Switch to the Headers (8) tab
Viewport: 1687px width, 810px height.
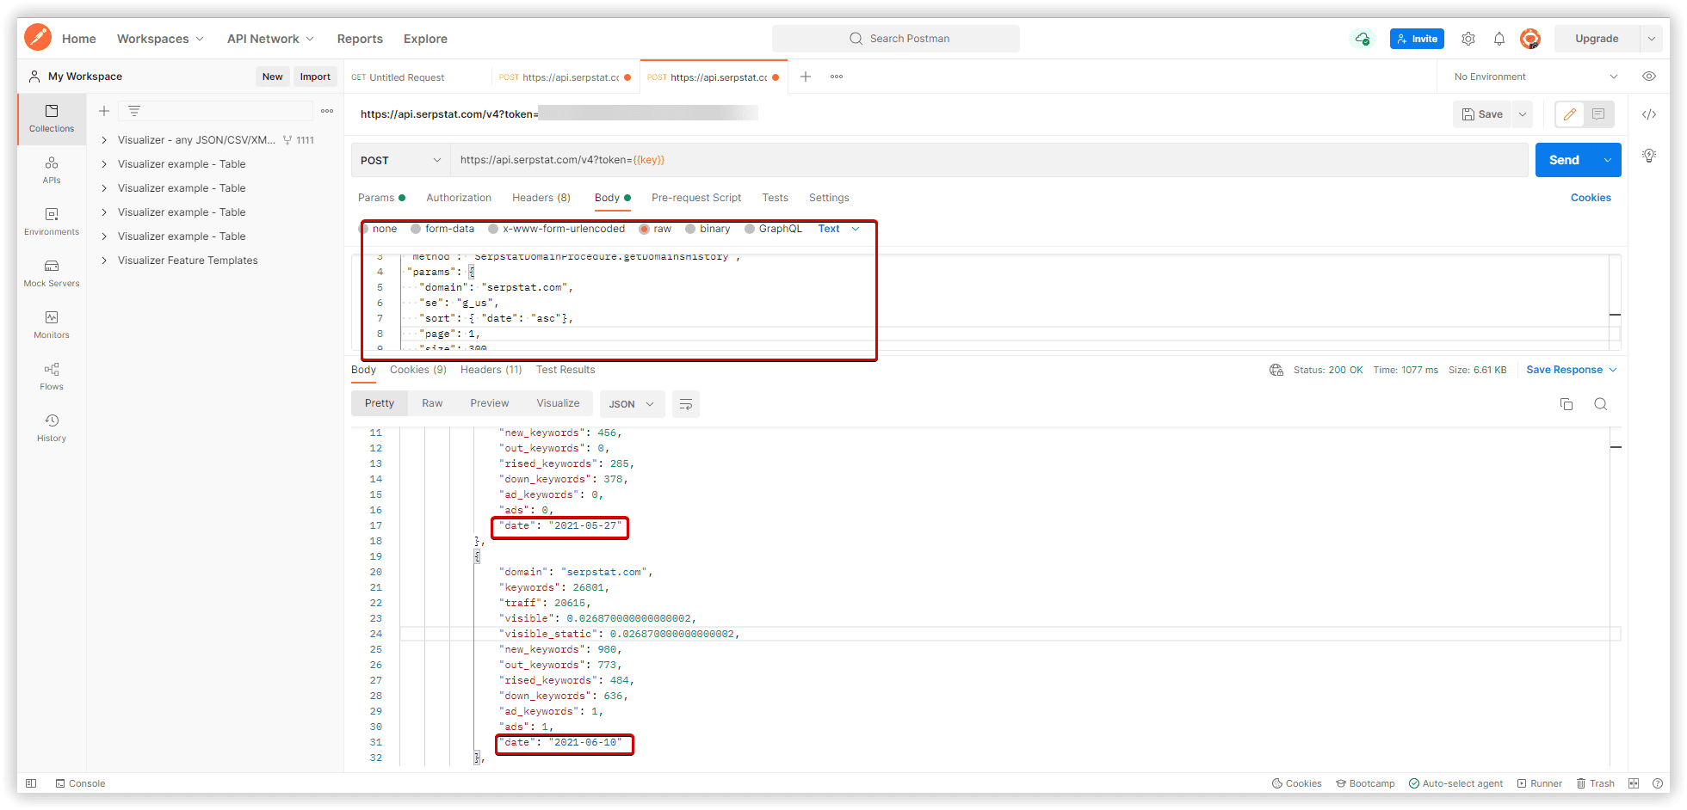click(x=541, y=198)
